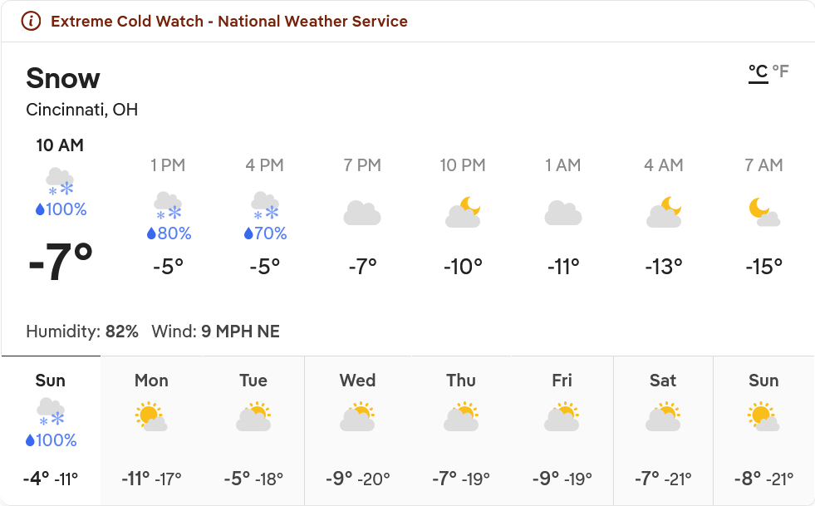815x506 pixels.
Task: Select Celsius temperature unit
Action: coord(758,71)
